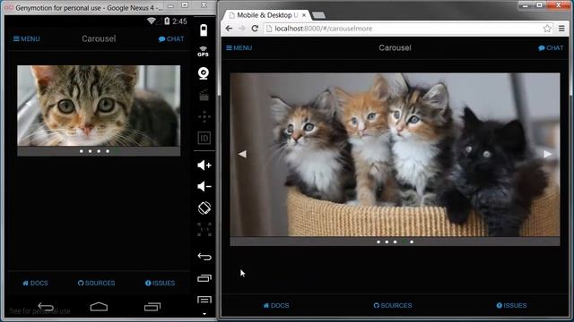The height and width of the screenshot is (322, 574).
Task: Tap Android recents button in emulator navigation bar
Action: [152, 307]
